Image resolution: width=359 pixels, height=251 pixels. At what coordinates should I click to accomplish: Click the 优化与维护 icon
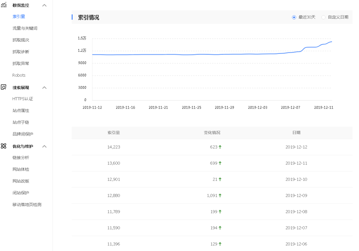point(4,146)
